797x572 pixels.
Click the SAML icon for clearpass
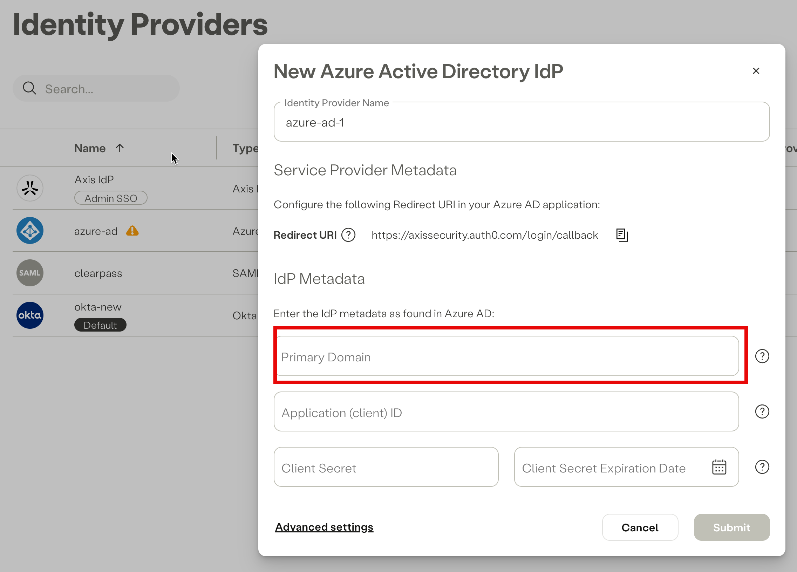point(30,273)
